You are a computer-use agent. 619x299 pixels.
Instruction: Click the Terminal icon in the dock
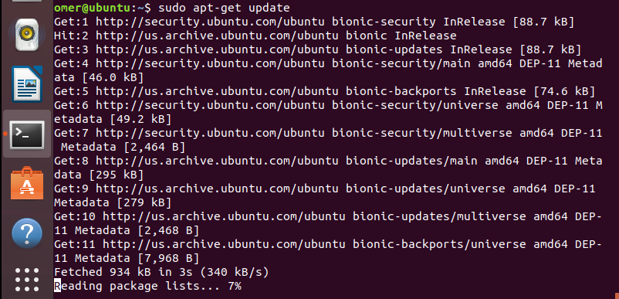27,135
